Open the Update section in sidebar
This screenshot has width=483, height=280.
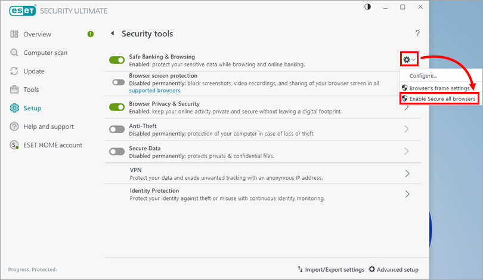coord(34,71)
